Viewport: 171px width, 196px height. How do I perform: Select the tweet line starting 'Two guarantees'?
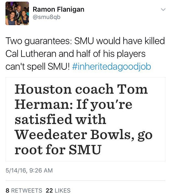coord(85,41)
